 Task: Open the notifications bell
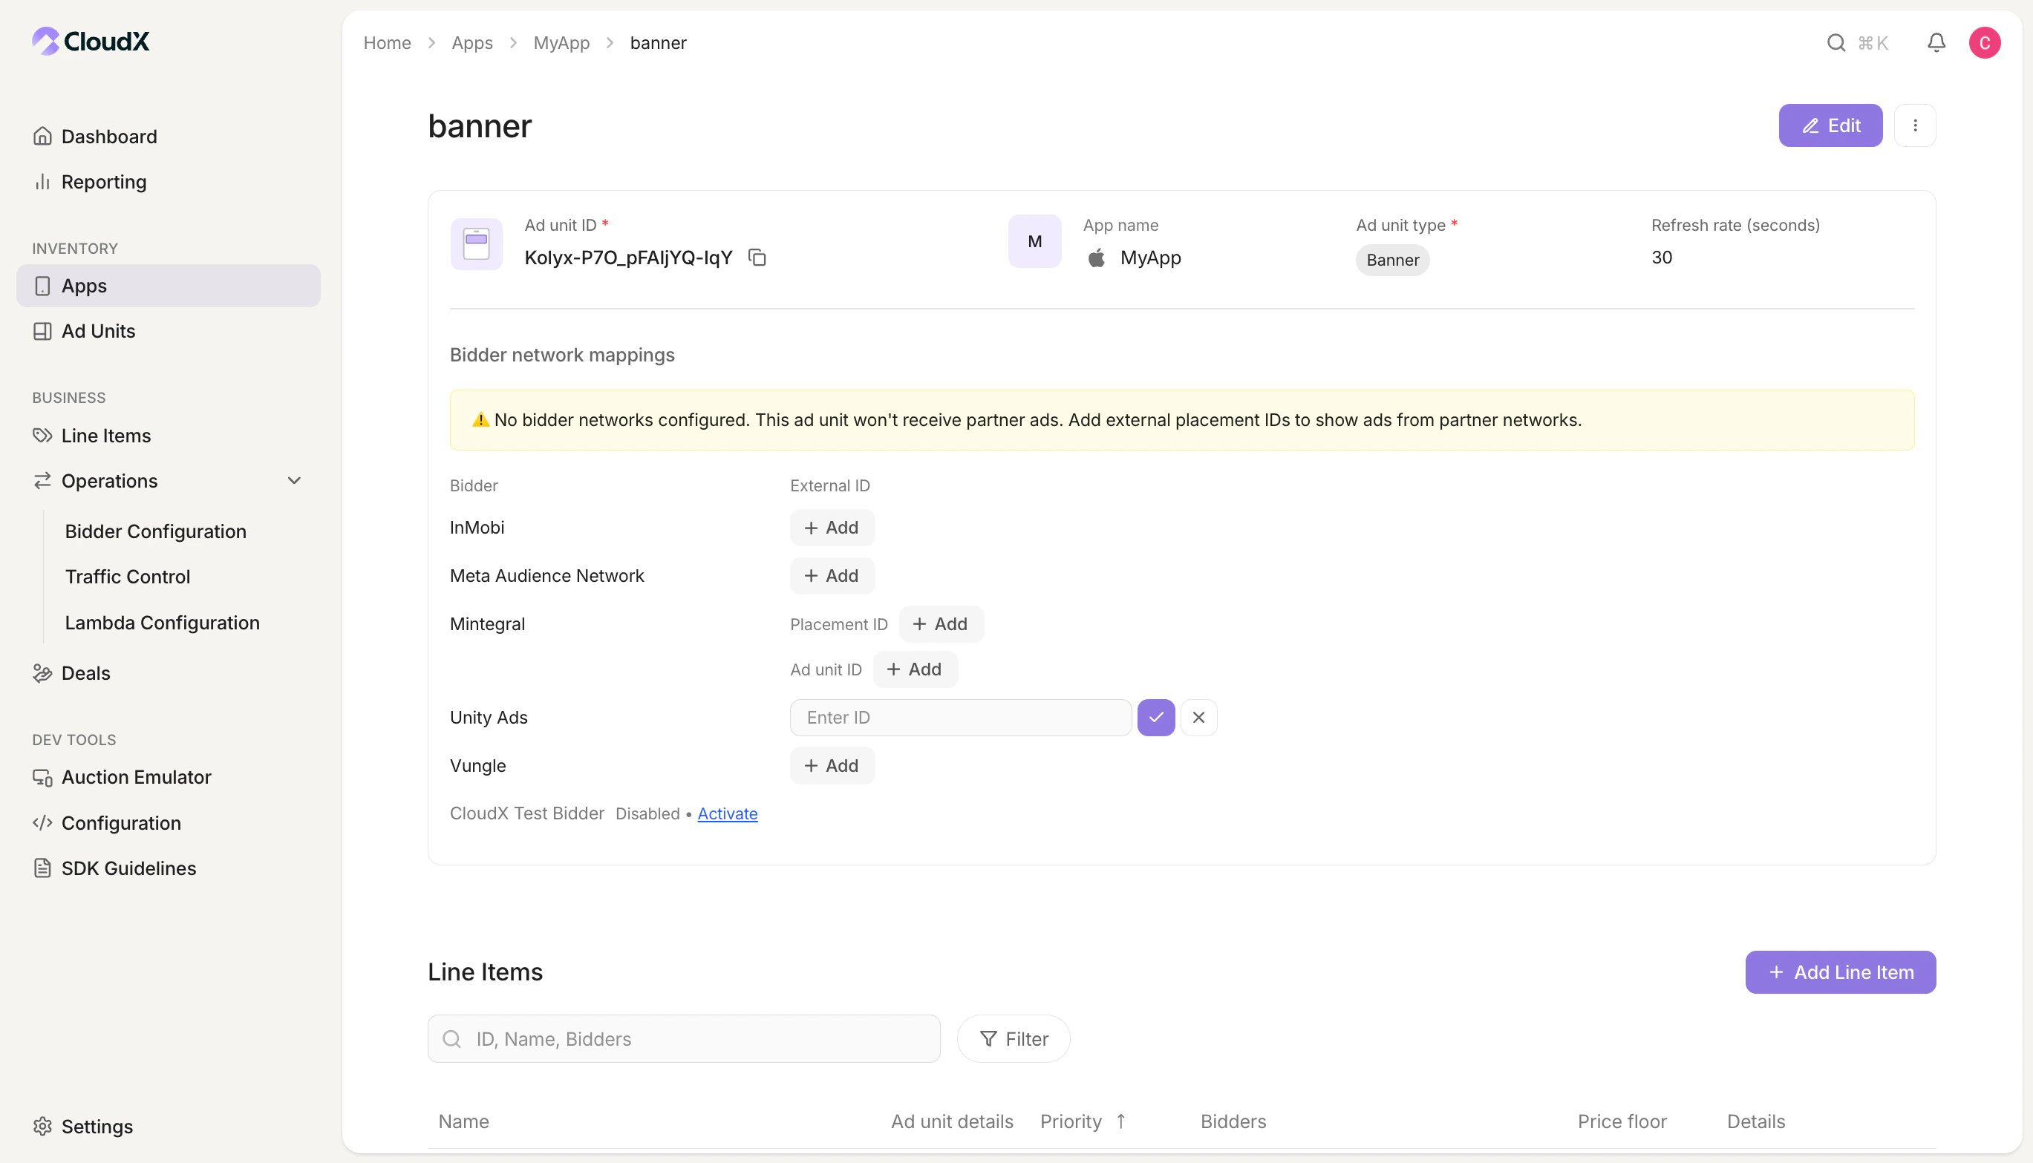pos(1937,42)
